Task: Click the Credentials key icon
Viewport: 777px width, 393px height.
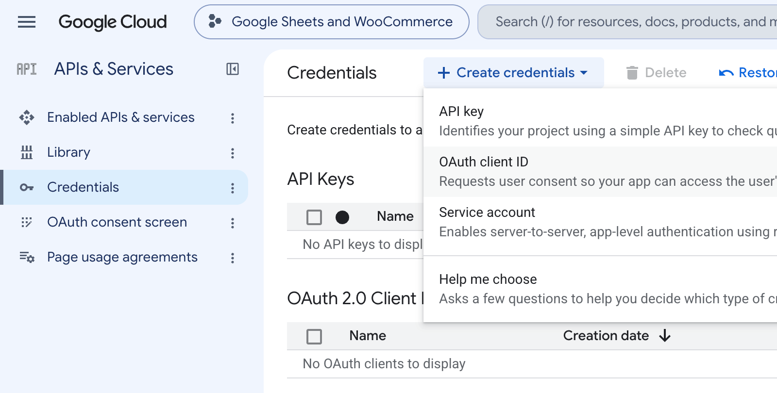Action: (27, 187)
